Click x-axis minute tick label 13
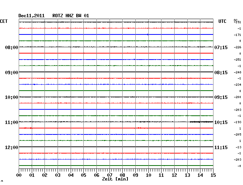The height and width of the screenshot is (185, 243). coord(187,175)
